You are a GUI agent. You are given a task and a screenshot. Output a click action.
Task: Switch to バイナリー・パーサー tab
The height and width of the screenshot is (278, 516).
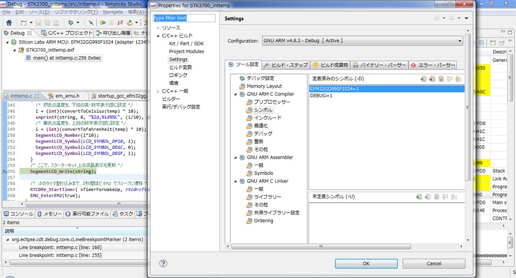[379, 65]
